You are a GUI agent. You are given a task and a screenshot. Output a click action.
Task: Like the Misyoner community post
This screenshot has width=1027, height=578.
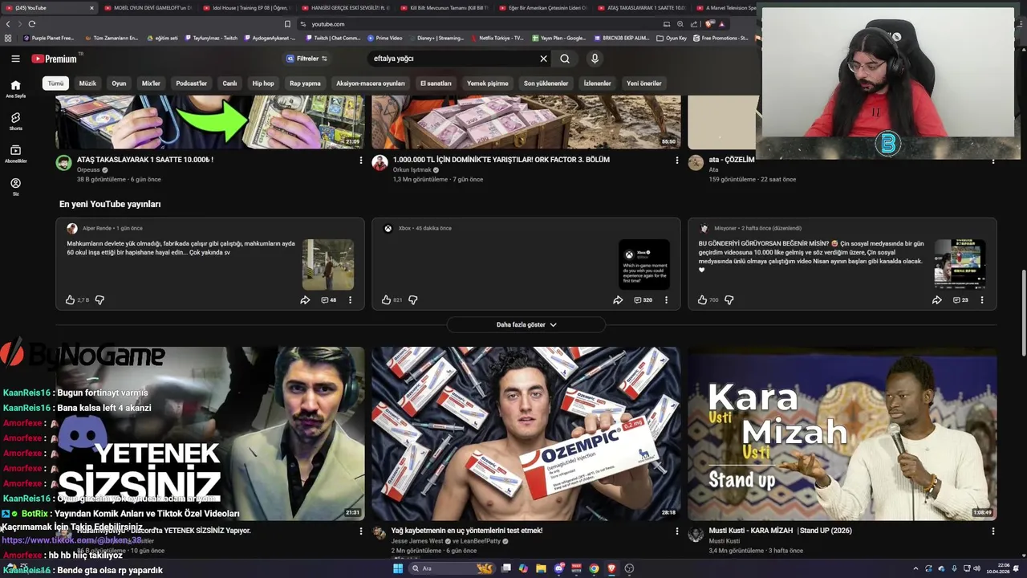(702, 300)
